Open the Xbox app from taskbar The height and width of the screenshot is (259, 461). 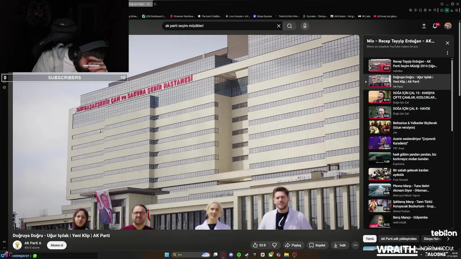tap(270, 255)
